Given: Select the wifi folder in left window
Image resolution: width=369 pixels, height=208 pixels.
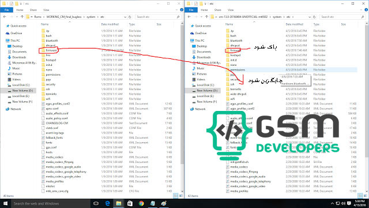Looking at the screenshot, I should (46, 99).
